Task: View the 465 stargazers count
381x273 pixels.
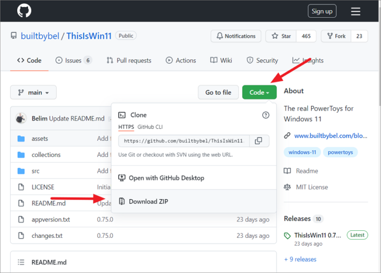Action: click(x=306, y=36)
